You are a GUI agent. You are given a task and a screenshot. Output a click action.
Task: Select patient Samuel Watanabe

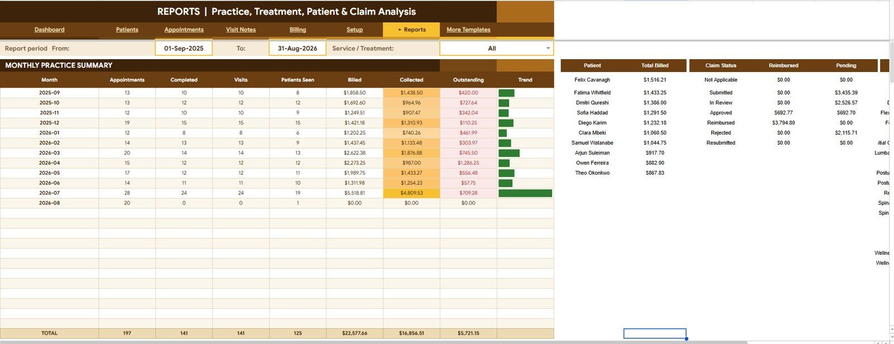pyautogui.click(x=592, y=143)
